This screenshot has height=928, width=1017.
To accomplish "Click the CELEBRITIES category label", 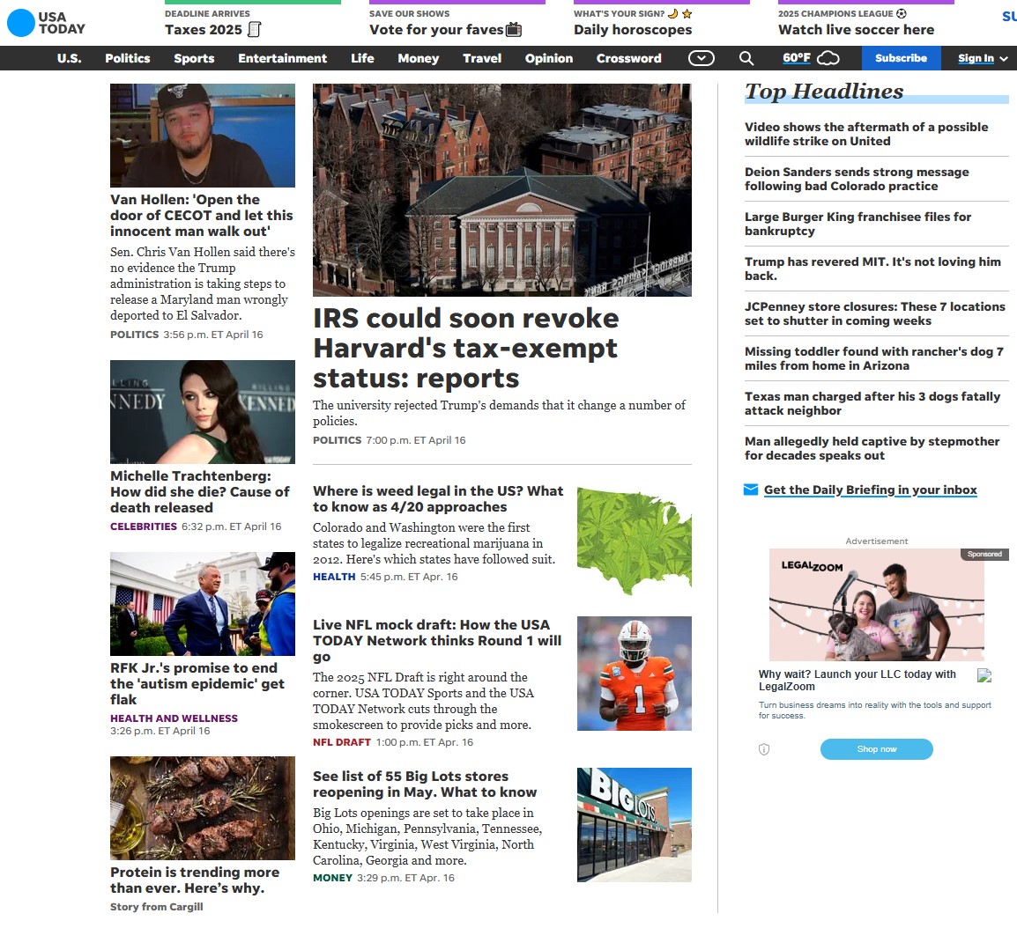I will (144, 527).
